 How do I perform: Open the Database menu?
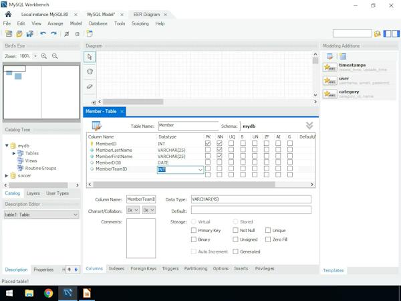click(98, 23)
